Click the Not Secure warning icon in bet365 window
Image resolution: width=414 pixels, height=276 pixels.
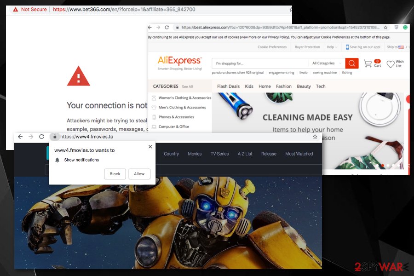(x=16, y=10)
